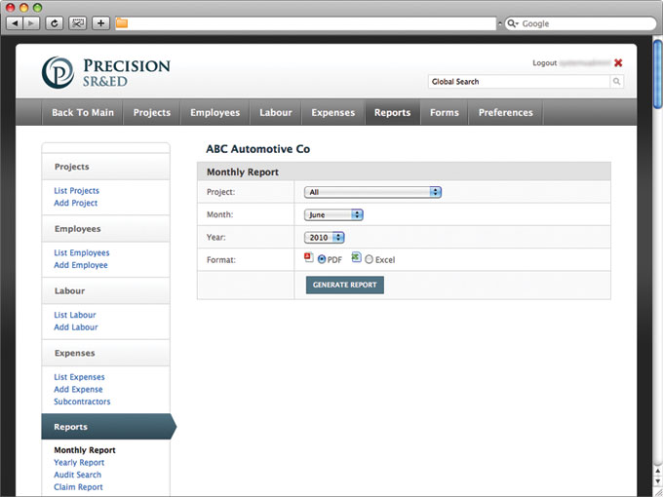Click the Employees sidebar section header
This screenshot has width=663, height=497.
(x=105, y=229)
